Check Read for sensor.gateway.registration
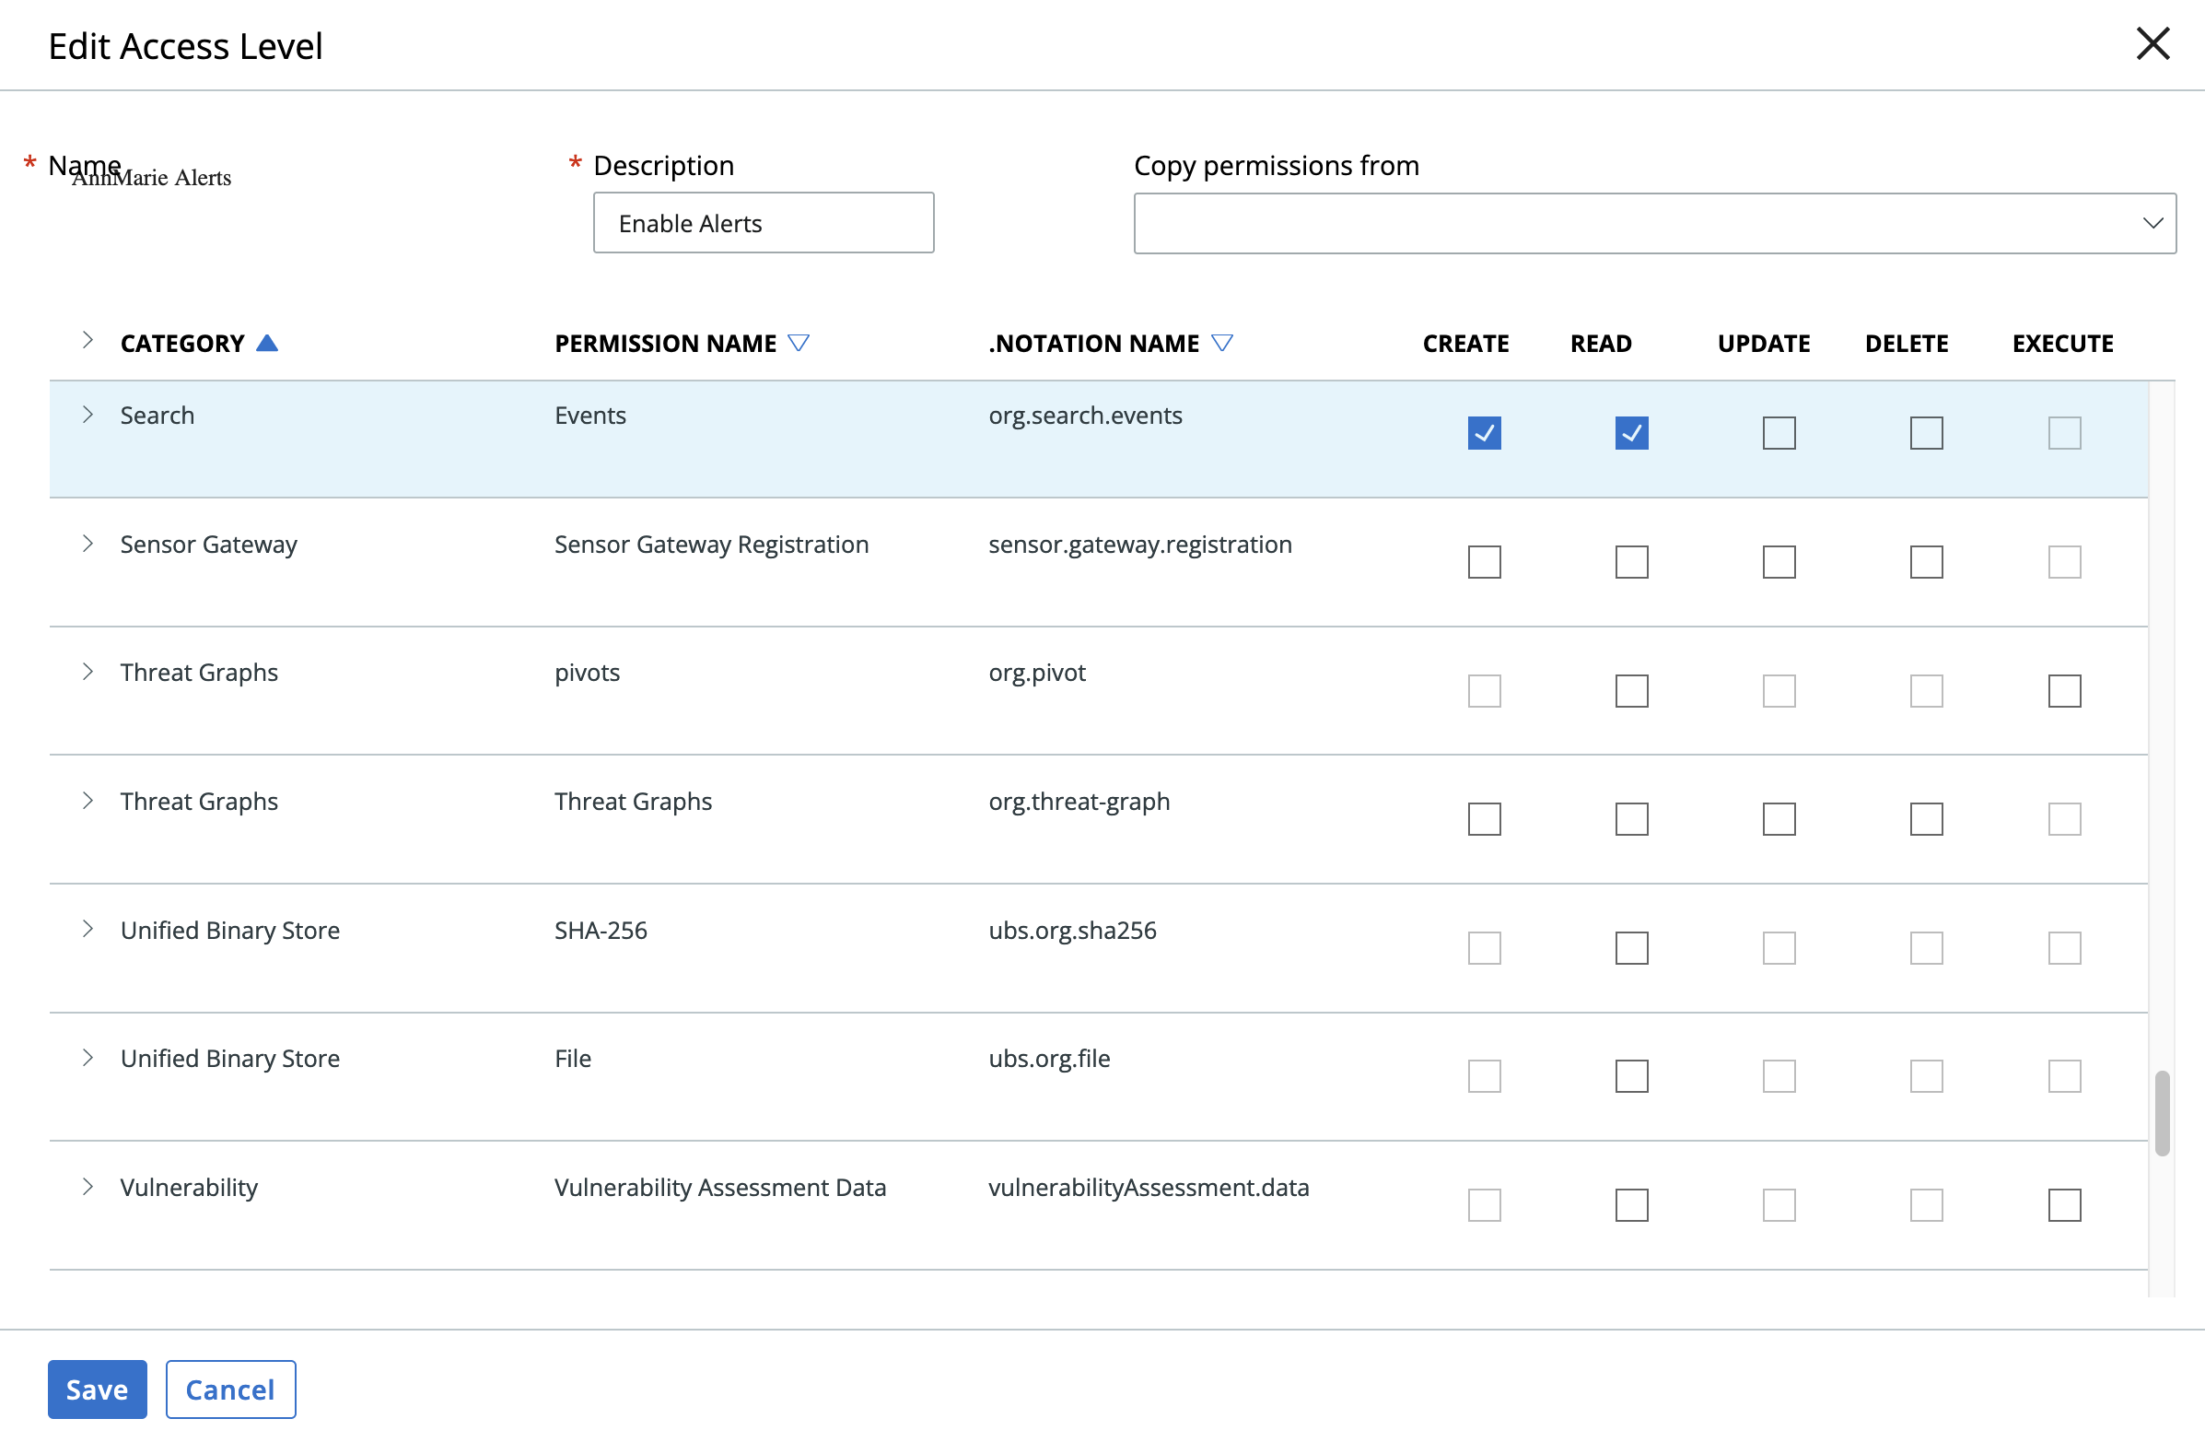2205x1454 pixels. click(x=1631, y=562)
